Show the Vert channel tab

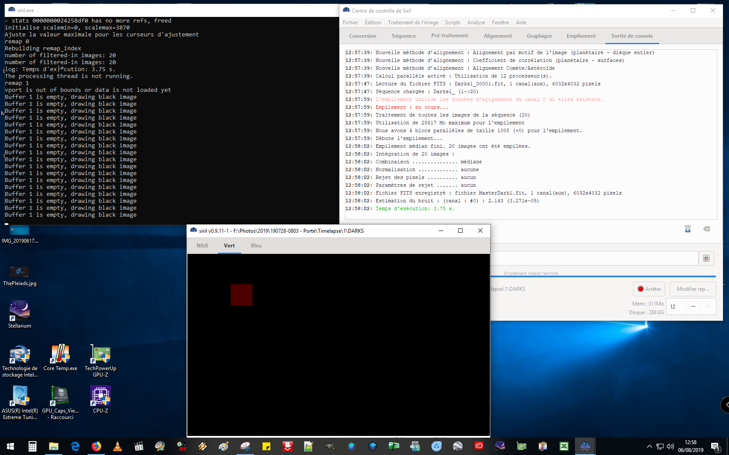click(x=229, y=246)
